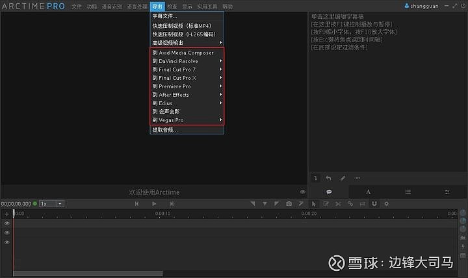Image resolution: width=468 pixels, height=278 pixels.
Task: Click the pencil edit icon in the subtitle editor
Action: pyautogui.click(x=343, y=178)
